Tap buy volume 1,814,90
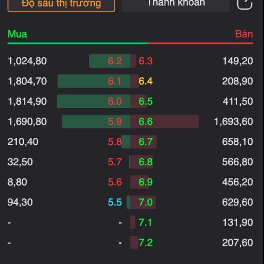Screen dimensions: 264x264 (27, 101)
